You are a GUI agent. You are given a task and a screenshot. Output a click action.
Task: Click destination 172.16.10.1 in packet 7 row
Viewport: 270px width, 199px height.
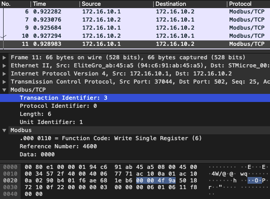coord(175,20)
